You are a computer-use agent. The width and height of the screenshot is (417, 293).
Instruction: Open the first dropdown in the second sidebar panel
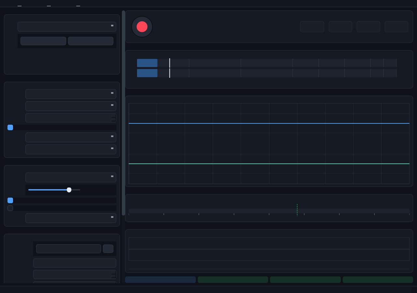(71, 94)
